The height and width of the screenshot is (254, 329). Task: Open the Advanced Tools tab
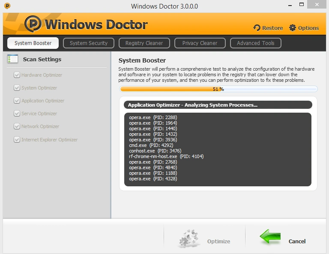pos(256,43)
